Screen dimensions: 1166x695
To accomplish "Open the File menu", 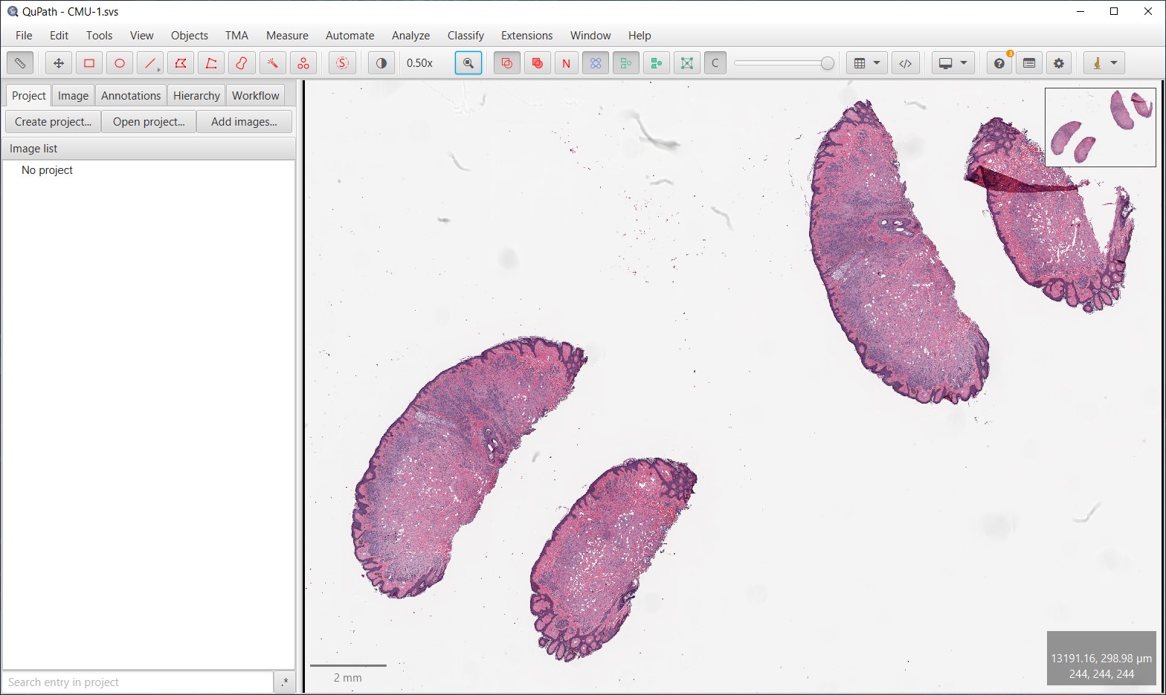I will coord(24,35).
